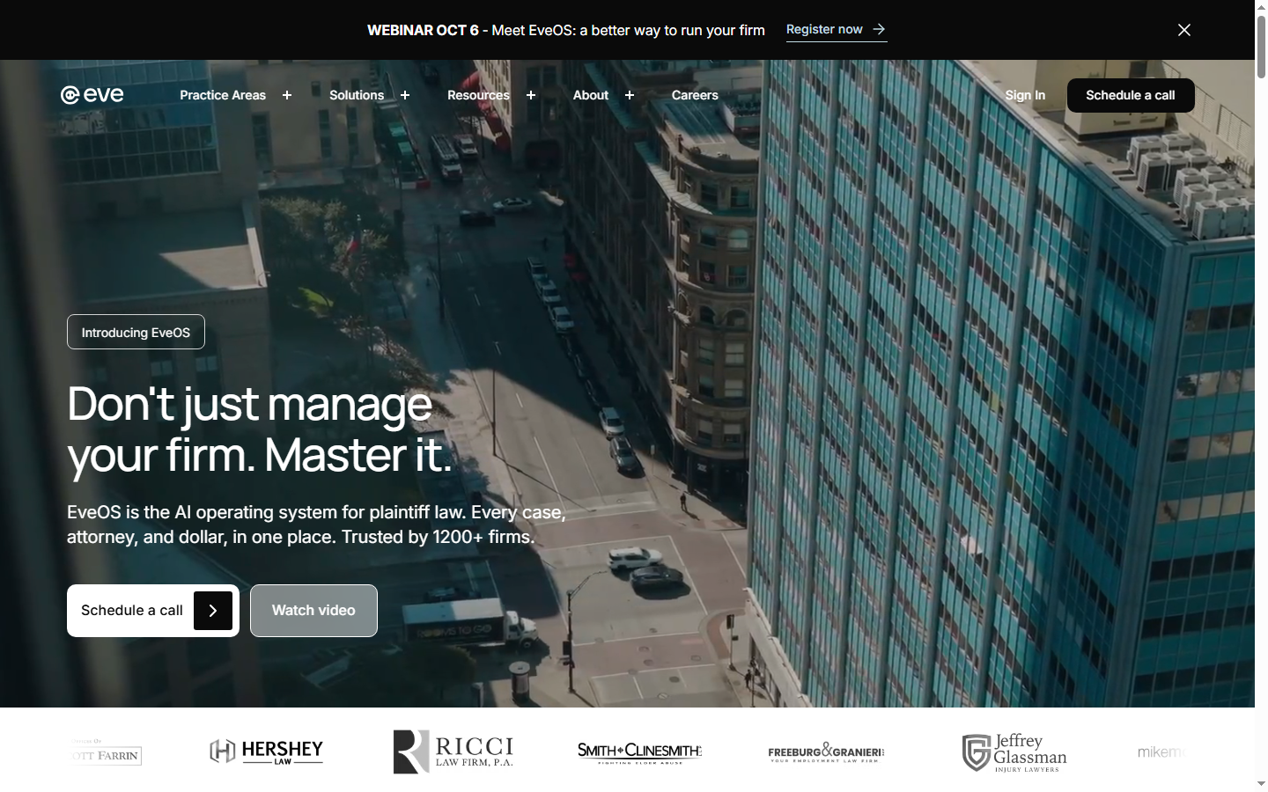Expand Resources with its plus icon
Viewport: 1268px width, 792px height.
(x=531, y=95)
